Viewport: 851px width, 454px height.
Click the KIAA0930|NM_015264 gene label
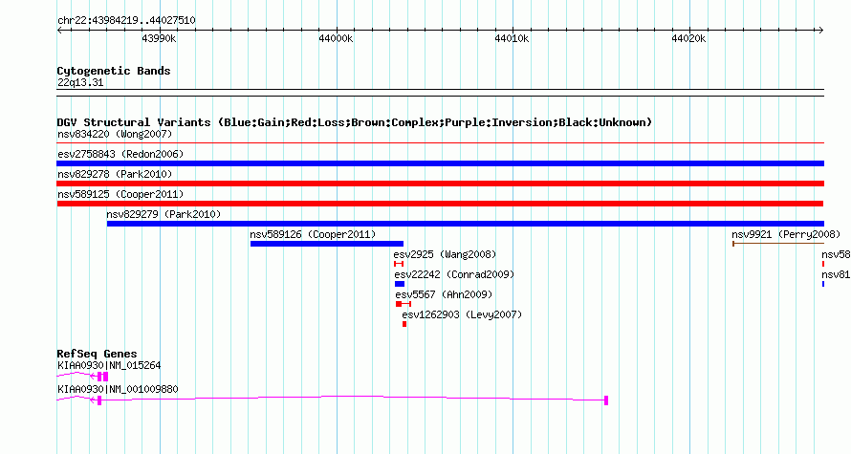click(x=109, y=365)
